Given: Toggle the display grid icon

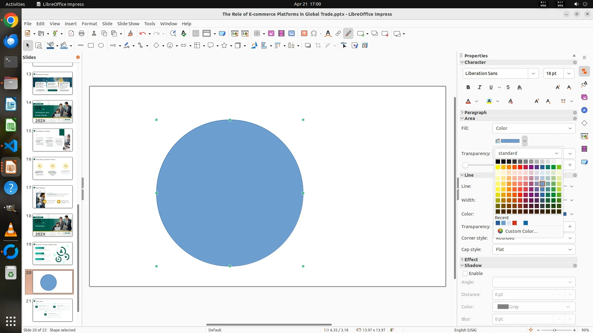Looking at the screenshot, I should (196, 34).
